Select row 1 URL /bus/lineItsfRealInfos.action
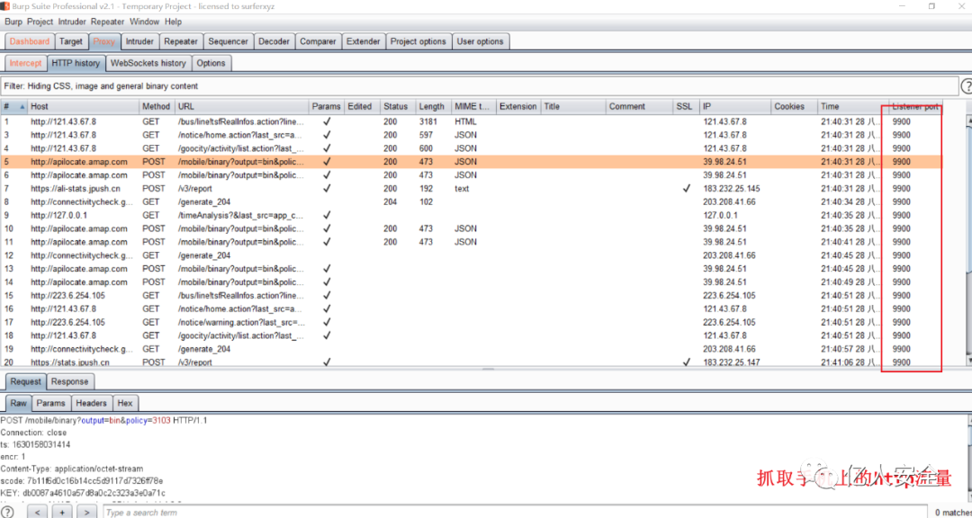This screenshot has width=972, height=518. [x=241, y=121]
